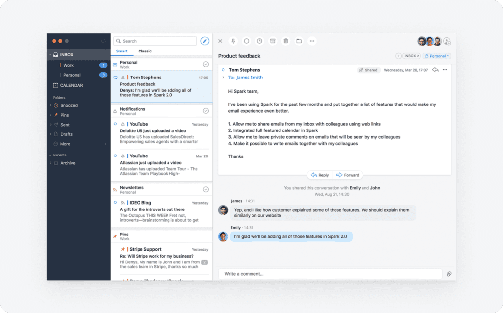Move the email to a folder
Screen dimensions: 503x313
[x=299, y=41]
